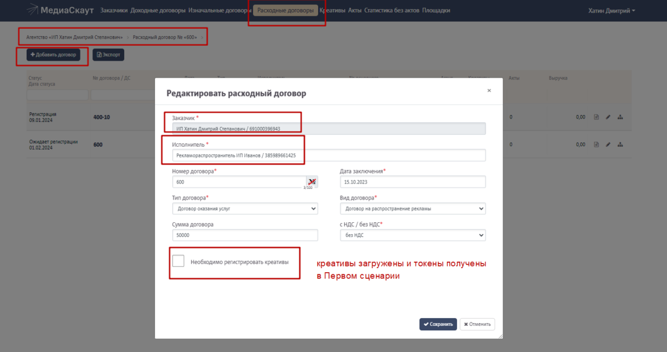Open the 'с НДС / без НДС' dropdown

tap(412, 235)
